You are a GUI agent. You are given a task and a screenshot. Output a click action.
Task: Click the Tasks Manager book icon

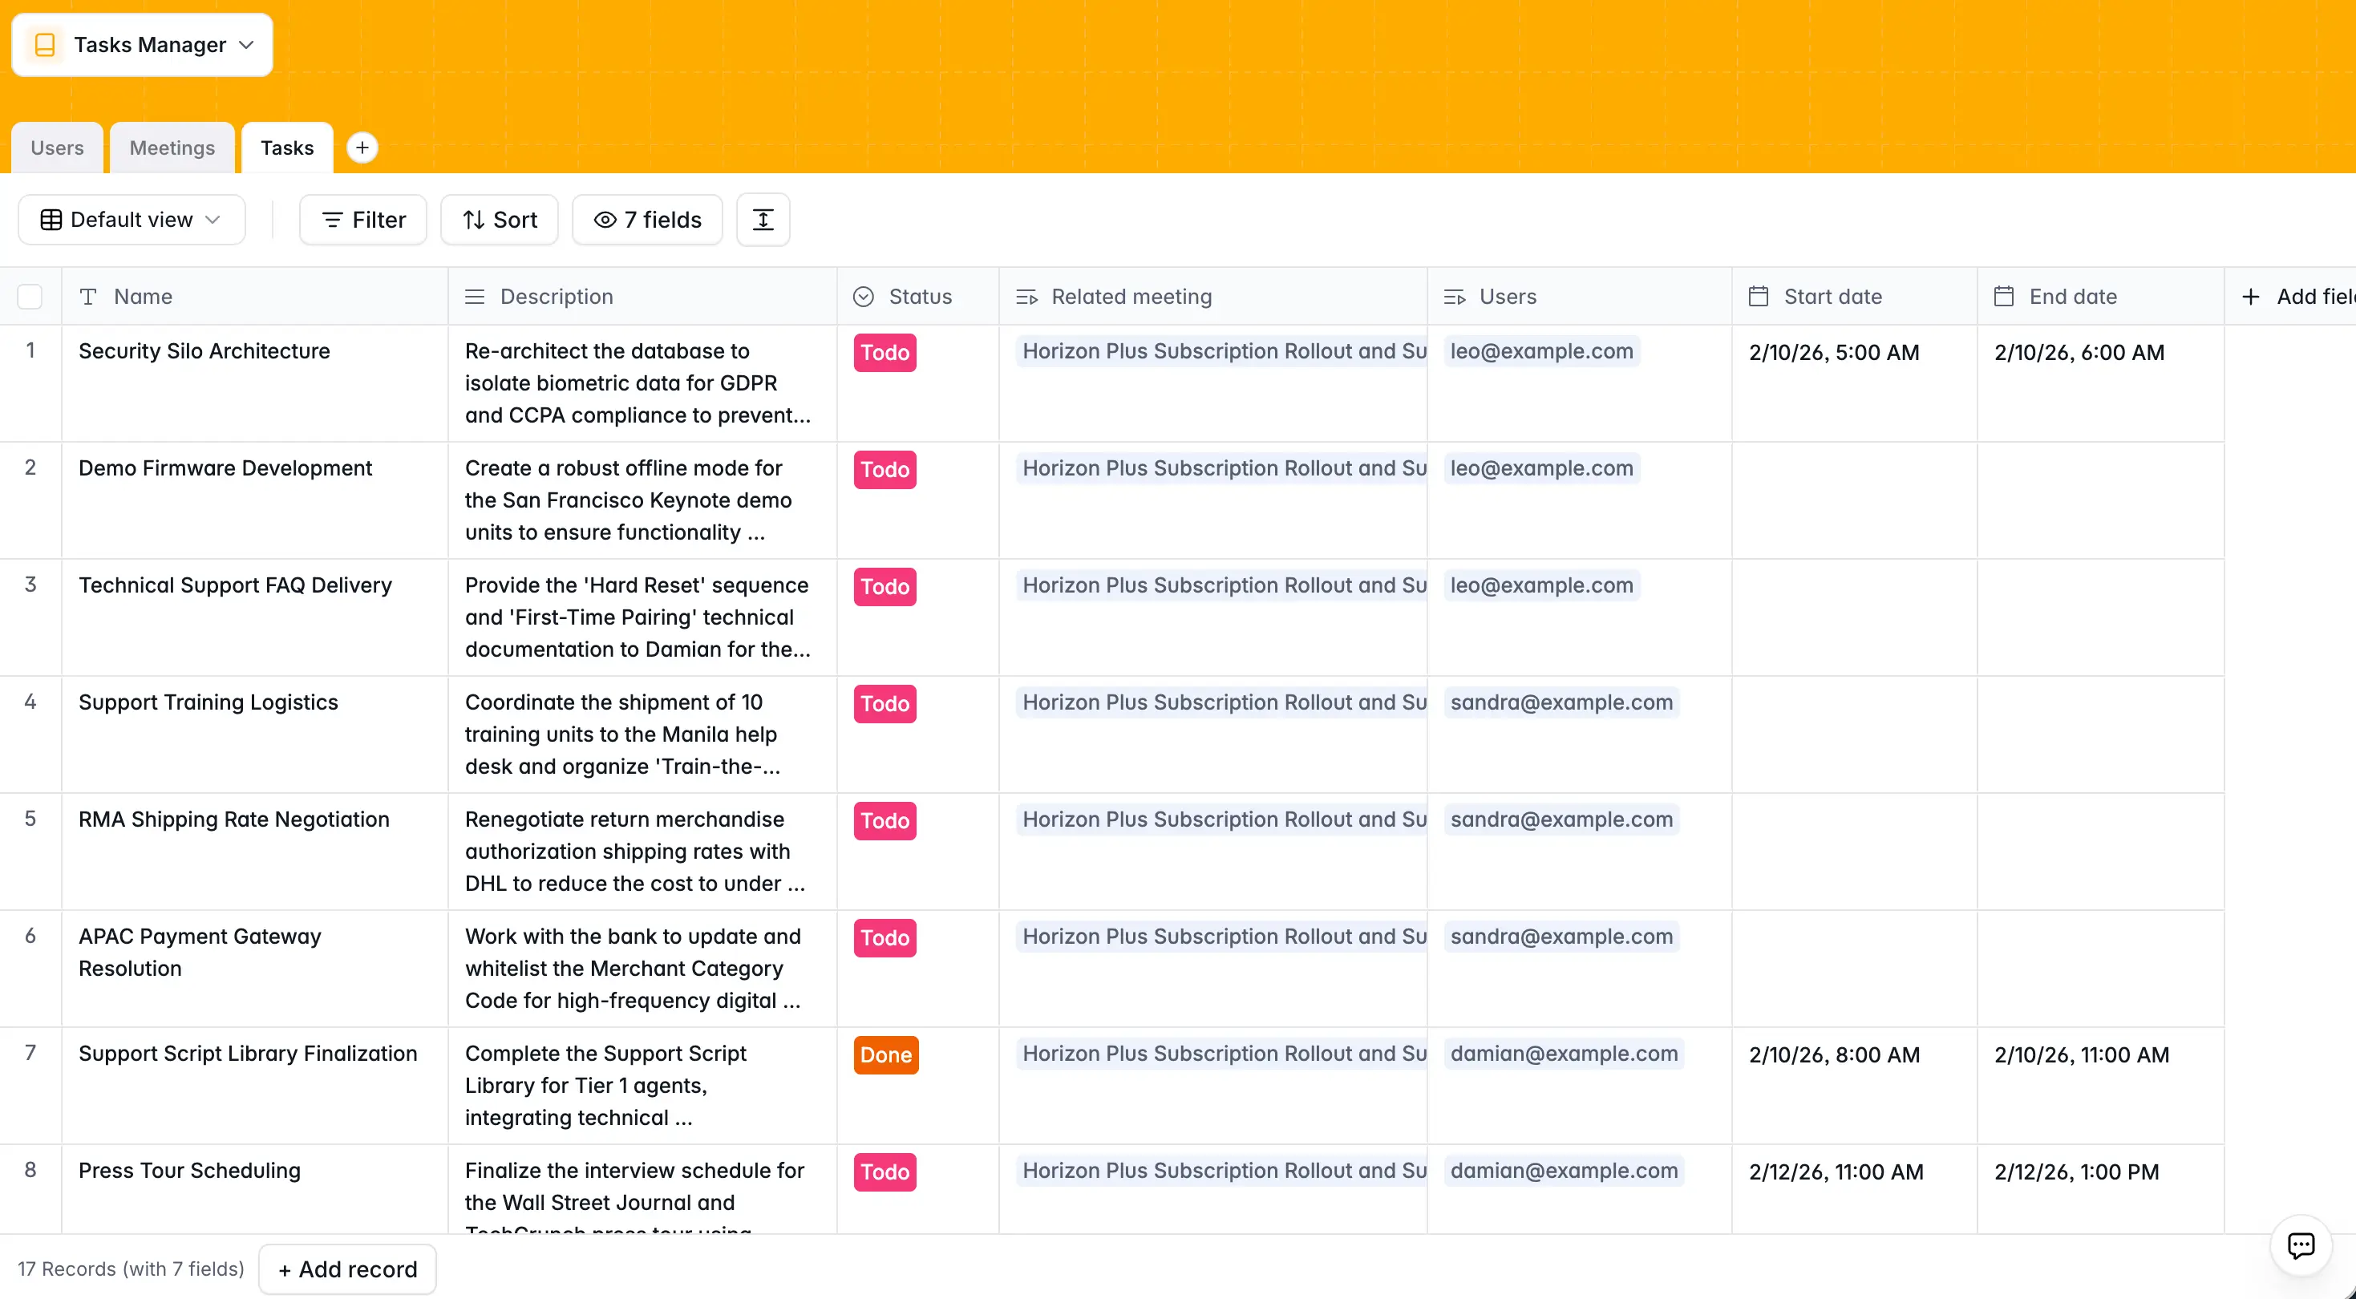(x=45, y=44)
